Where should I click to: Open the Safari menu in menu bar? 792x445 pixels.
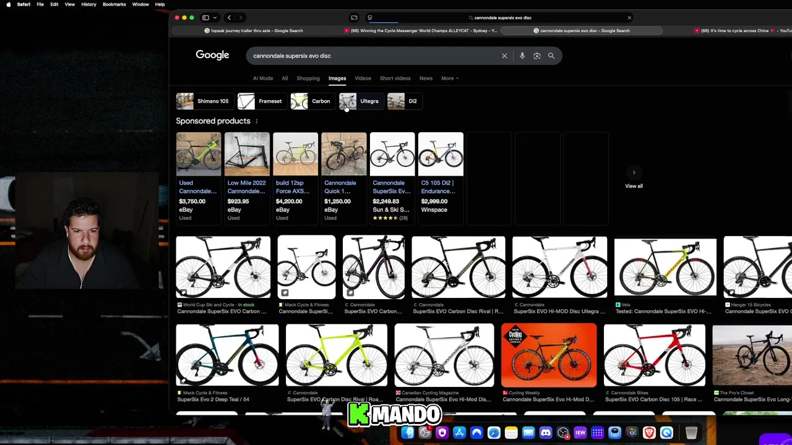pyautogui.click(x=24, y=4)
